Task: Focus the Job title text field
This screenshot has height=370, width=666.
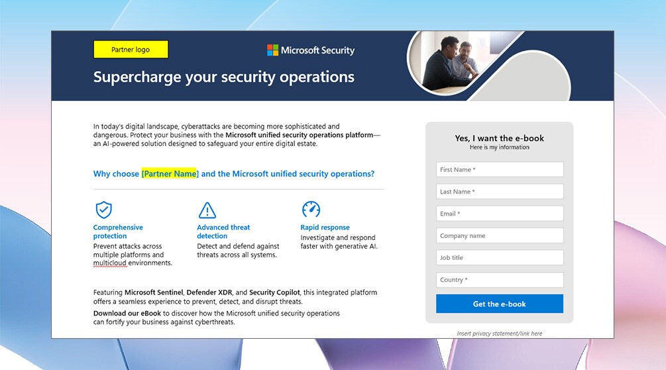Action: coord(500,258)
